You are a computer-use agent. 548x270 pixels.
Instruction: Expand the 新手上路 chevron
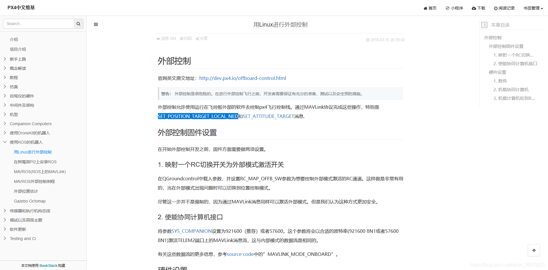click(5, 59)
